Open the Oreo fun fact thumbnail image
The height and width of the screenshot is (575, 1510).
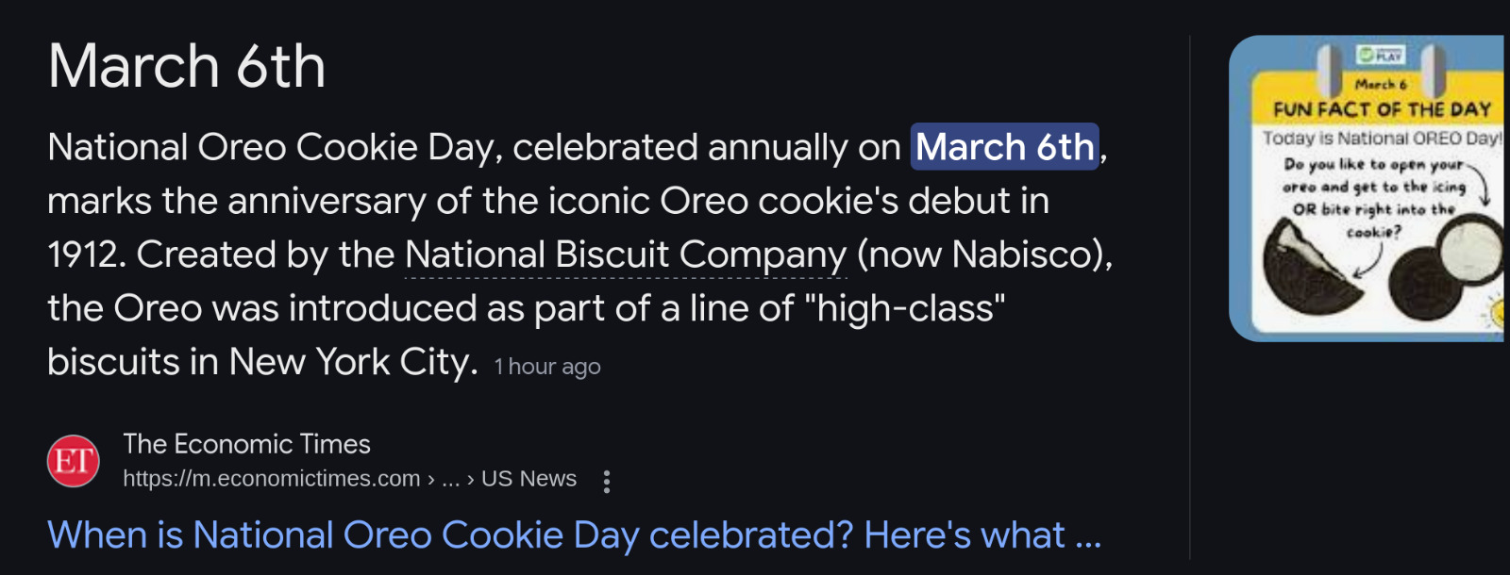1367,189
